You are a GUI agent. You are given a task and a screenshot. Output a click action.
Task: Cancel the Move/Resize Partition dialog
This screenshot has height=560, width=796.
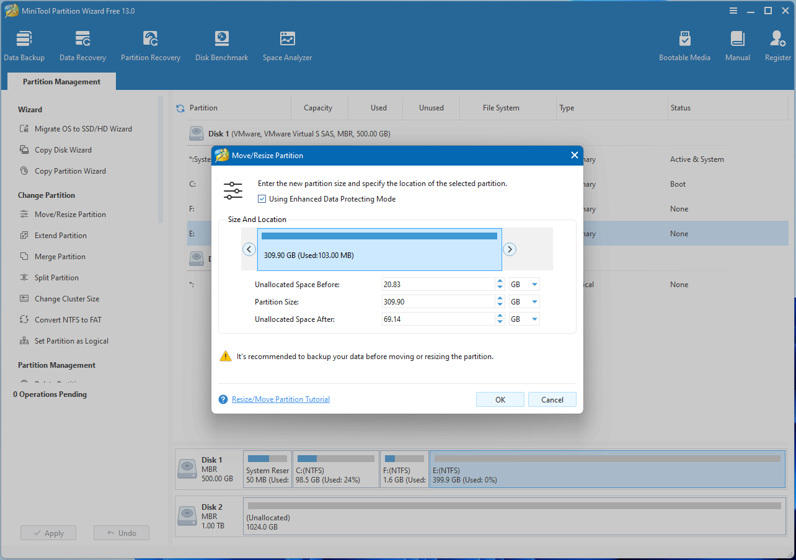tap(552, 400)
